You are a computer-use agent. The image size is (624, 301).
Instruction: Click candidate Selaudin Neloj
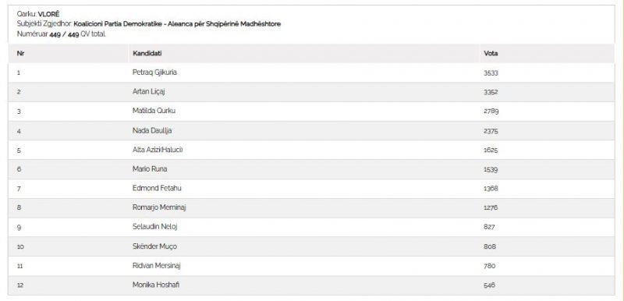tap(154, 227)
